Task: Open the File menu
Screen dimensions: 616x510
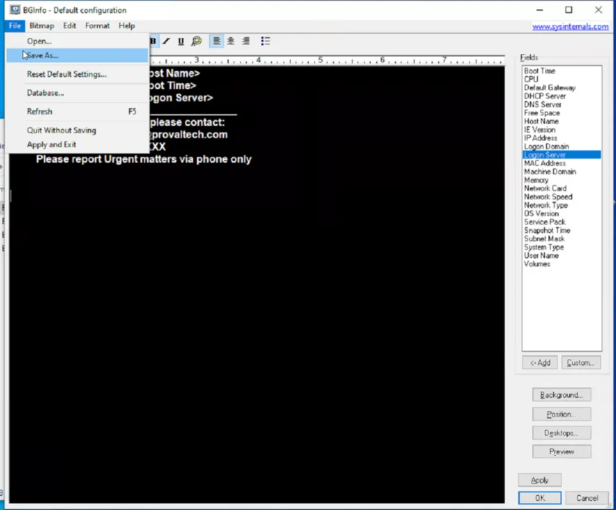Action: tap(15, 25)
